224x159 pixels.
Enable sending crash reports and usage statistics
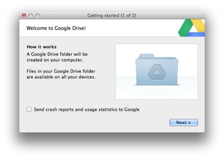[29, 110]
